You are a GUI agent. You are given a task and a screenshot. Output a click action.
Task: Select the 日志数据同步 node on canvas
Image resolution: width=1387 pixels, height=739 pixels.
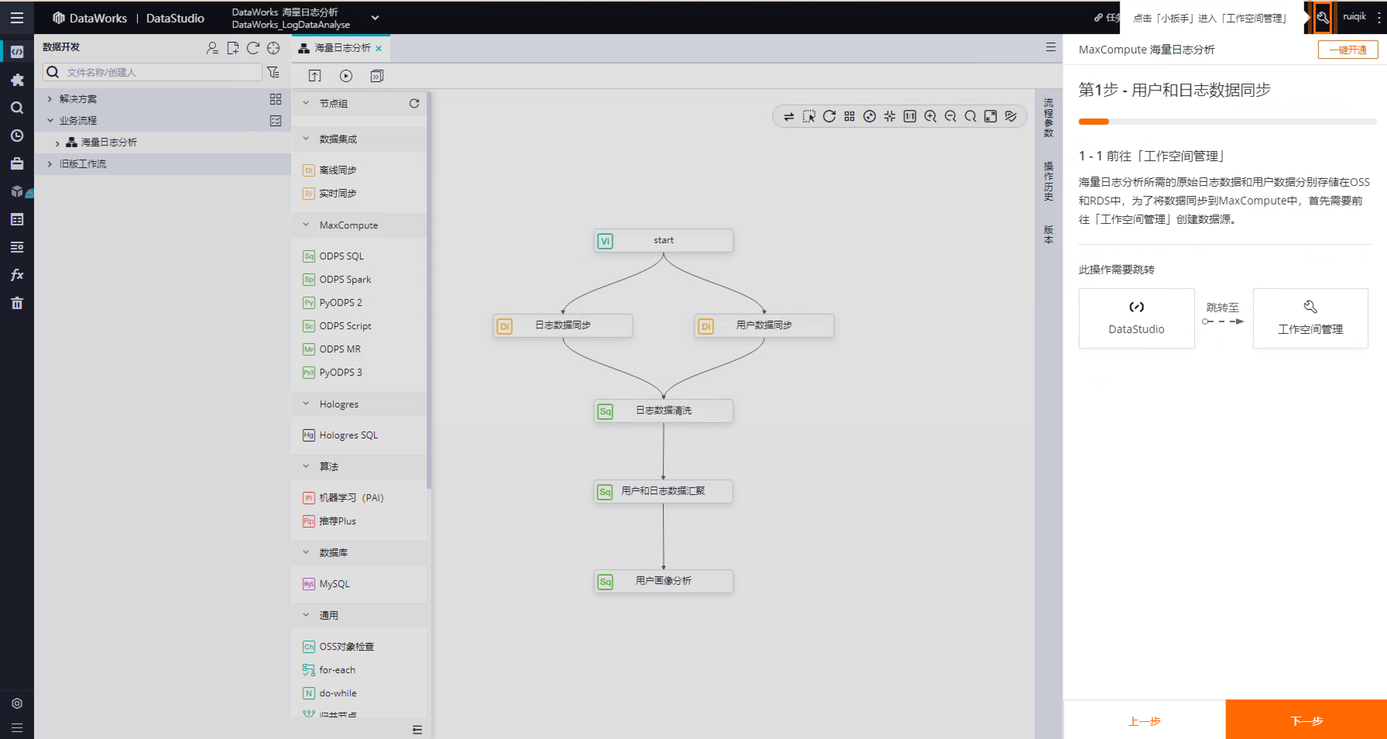tap(563, 326)
